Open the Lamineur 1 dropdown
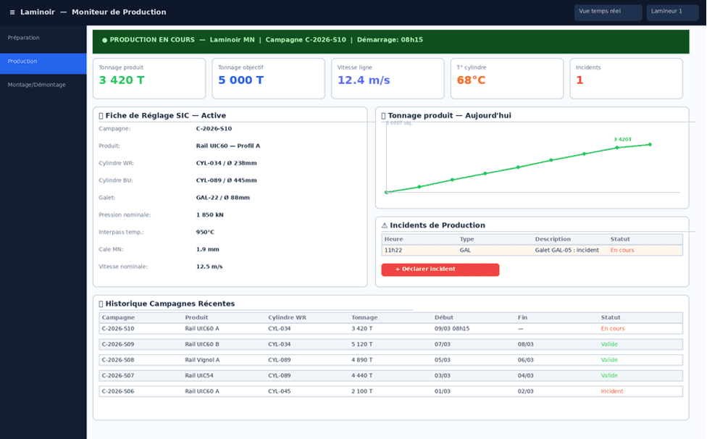Screen dimensions: 707x439 click(x=672, y=12)
